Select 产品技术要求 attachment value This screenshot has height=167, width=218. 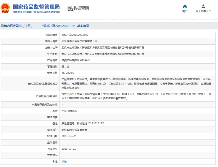click(69, 111)
